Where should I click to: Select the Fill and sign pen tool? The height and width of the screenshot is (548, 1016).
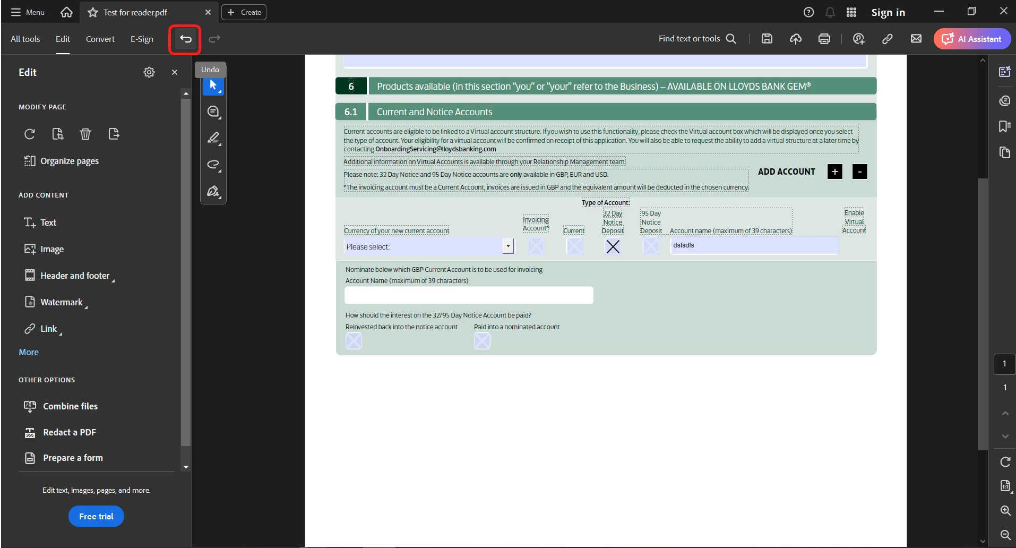tap(213, 191)
